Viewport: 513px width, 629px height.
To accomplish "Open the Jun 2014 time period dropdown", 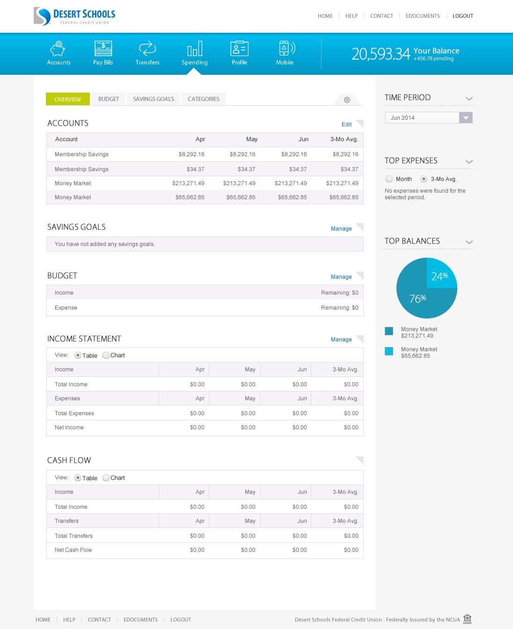I will click(465, 118).
